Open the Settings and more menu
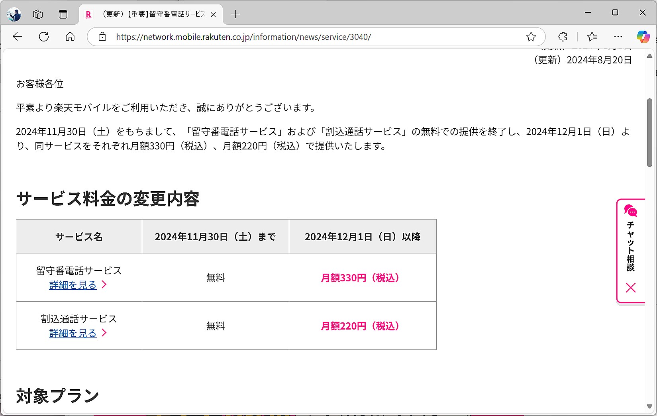Image resolution: width=657 pixels, height=416 pixels. click(618, 37)
